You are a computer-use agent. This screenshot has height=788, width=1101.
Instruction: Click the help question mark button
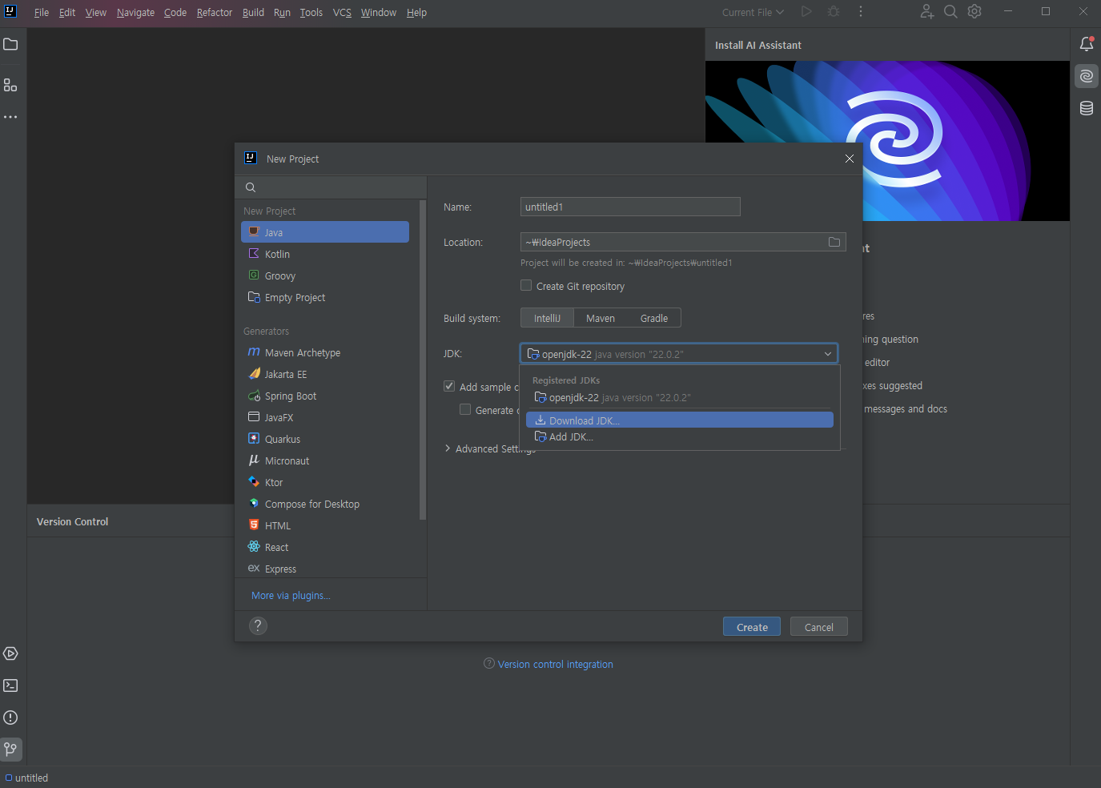(258, 626)
